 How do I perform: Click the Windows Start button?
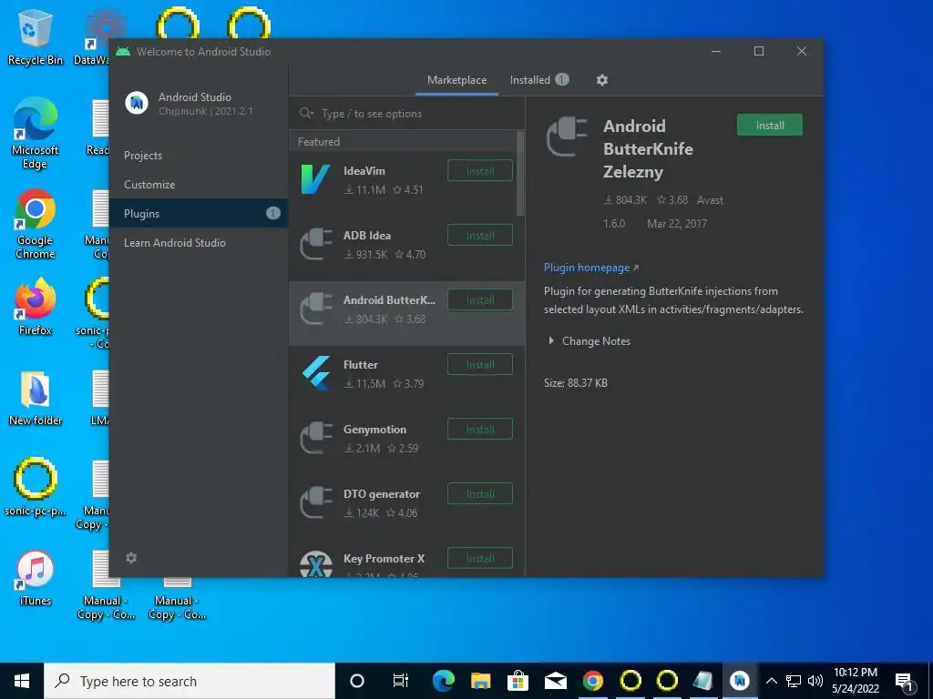[x=22, y=681]
